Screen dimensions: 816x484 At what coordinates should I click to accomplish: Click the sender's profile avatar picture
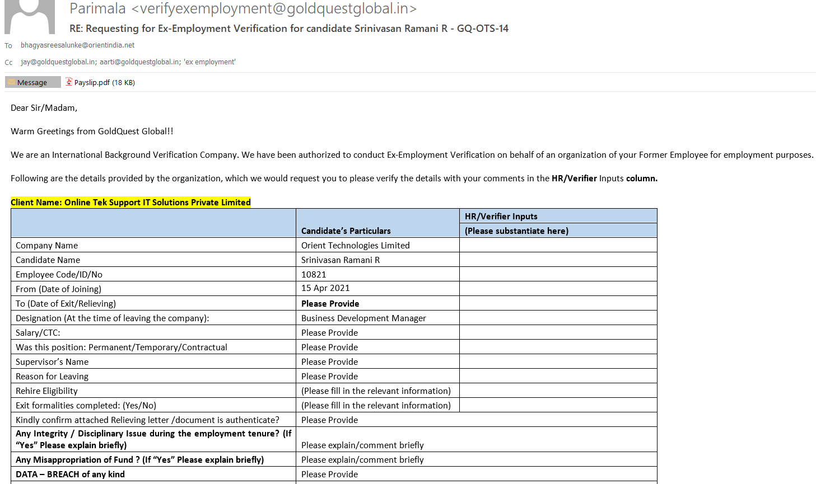click(x=30, y=16)
